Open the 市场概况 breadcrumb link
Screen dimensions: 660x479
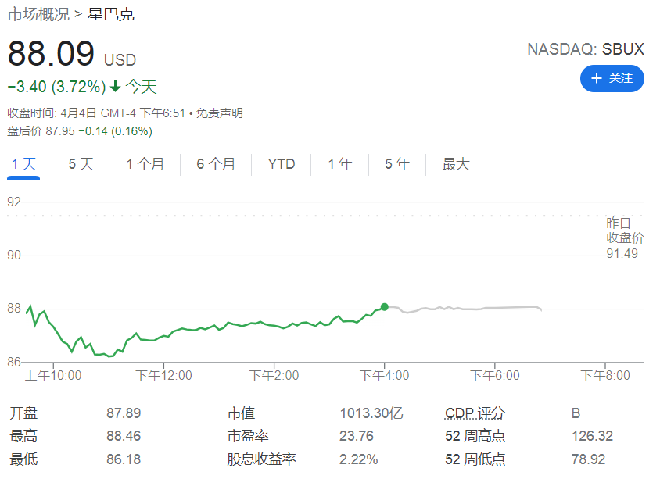click(38, 14)
